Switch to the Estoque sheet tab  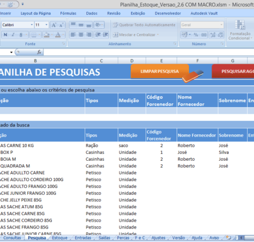60,238
